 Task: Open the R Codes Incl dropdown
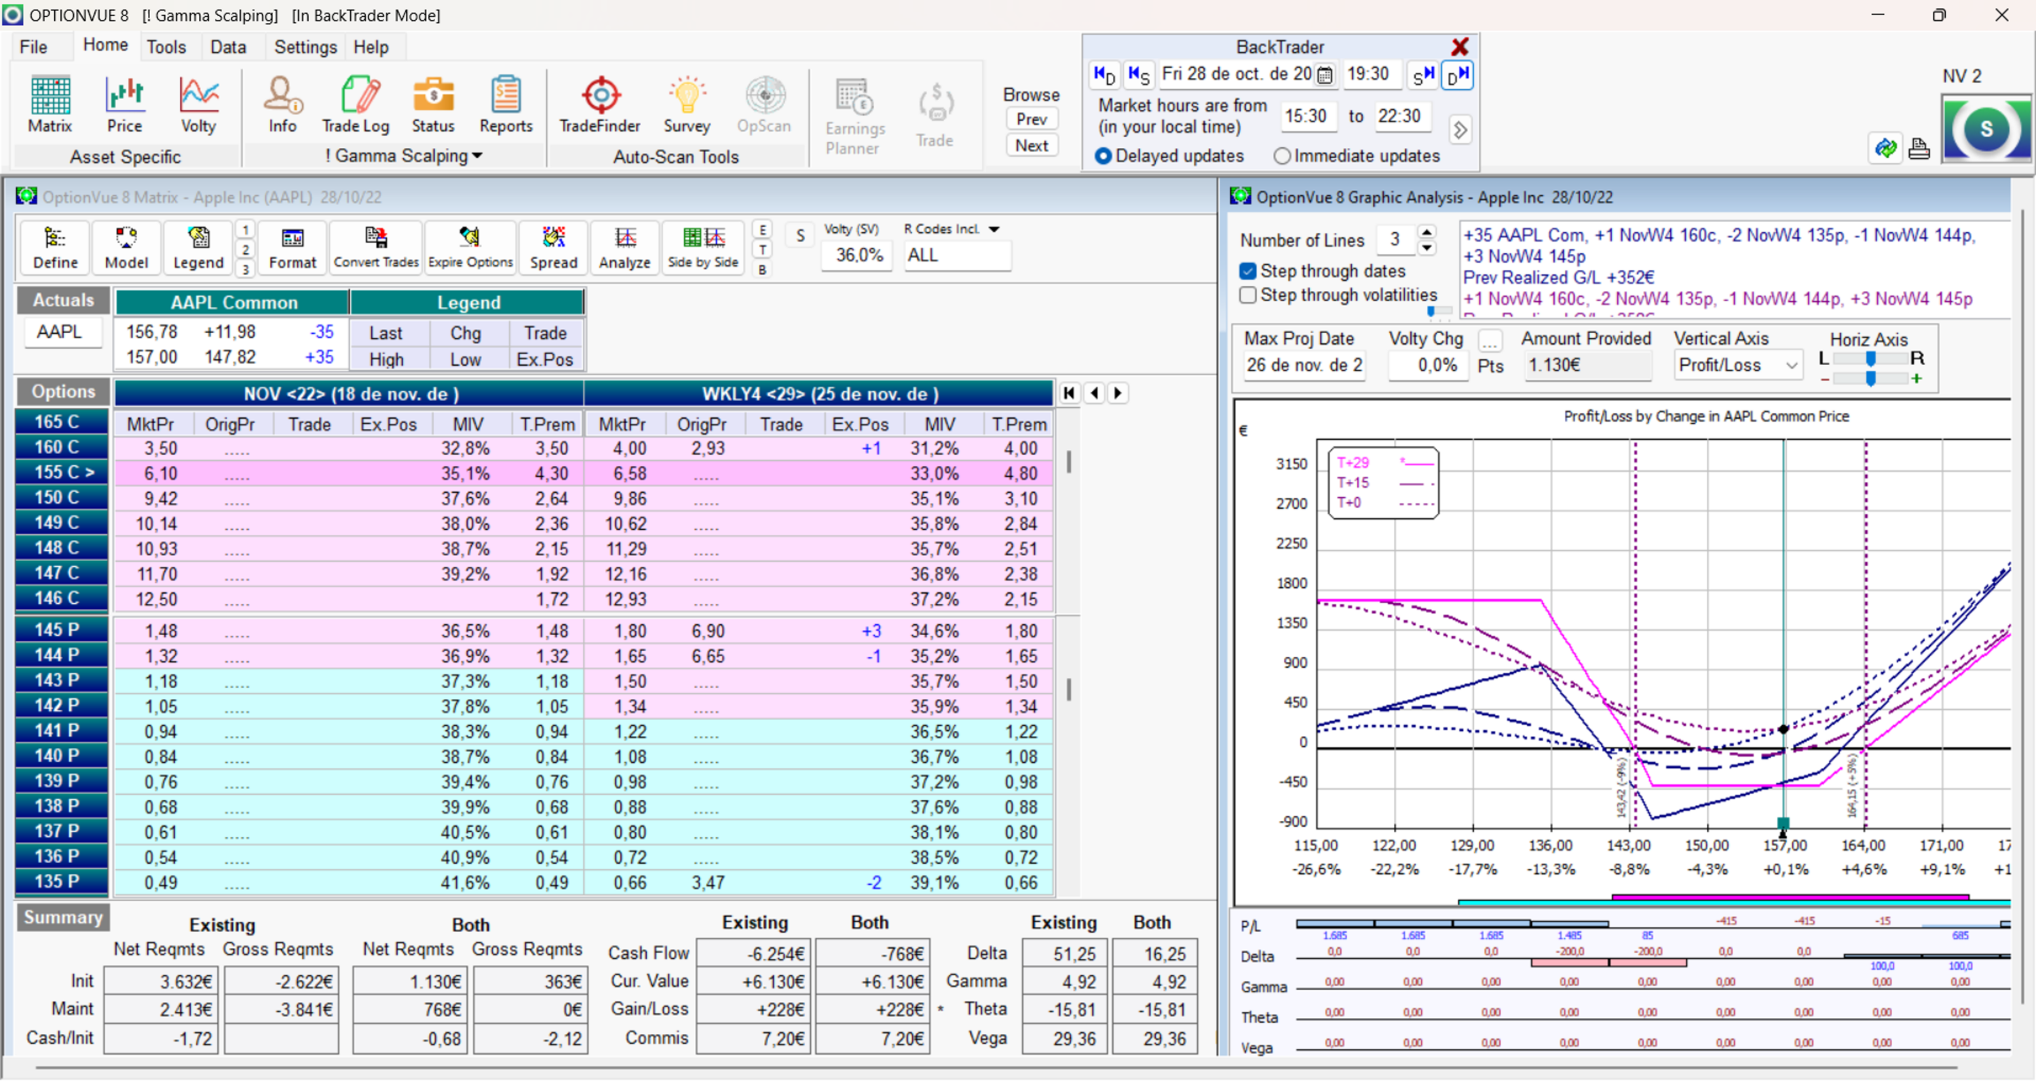(x=994, y=229)
